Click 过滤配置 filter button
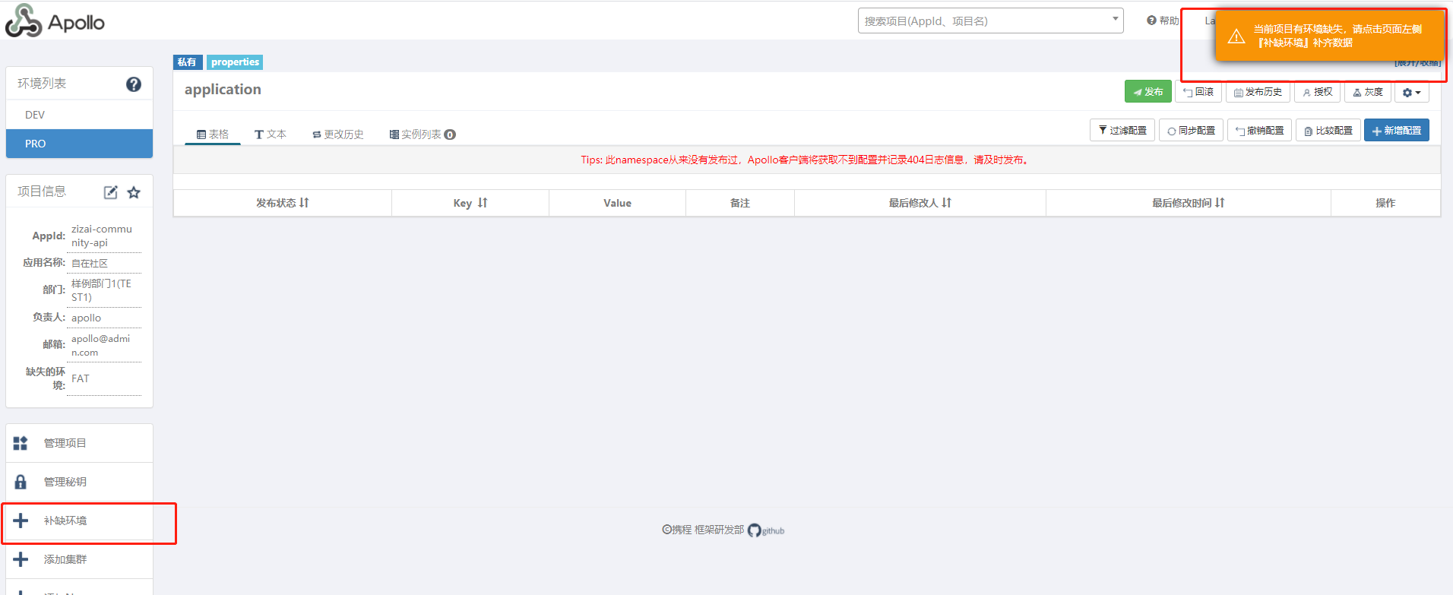The image size is (1453, 595). 1122,130
